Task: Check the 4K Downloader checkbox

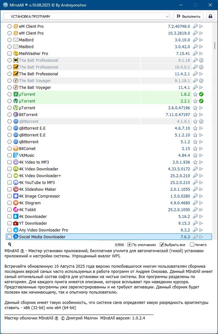Action: coord(9,217)
